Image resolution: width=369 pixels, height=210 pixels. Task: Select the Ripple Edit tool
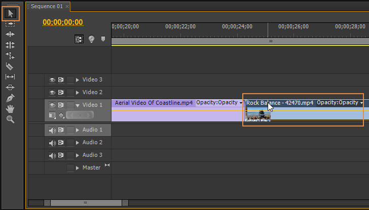point(10,34)
